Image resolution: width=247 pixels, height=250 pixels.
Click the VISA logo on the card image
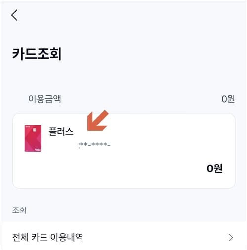pyautogui.click(x=38, y=150)
